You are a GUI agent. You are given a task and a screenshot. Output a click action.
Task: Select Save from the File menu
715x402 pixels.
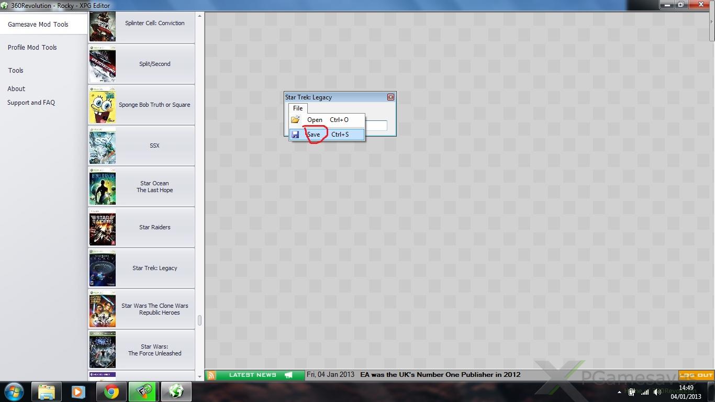(x=314, y=135)
